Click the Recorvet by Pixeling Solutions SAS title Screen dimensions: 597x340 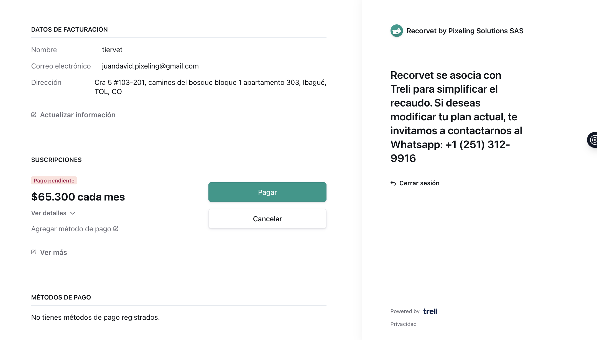click(465, 31)
